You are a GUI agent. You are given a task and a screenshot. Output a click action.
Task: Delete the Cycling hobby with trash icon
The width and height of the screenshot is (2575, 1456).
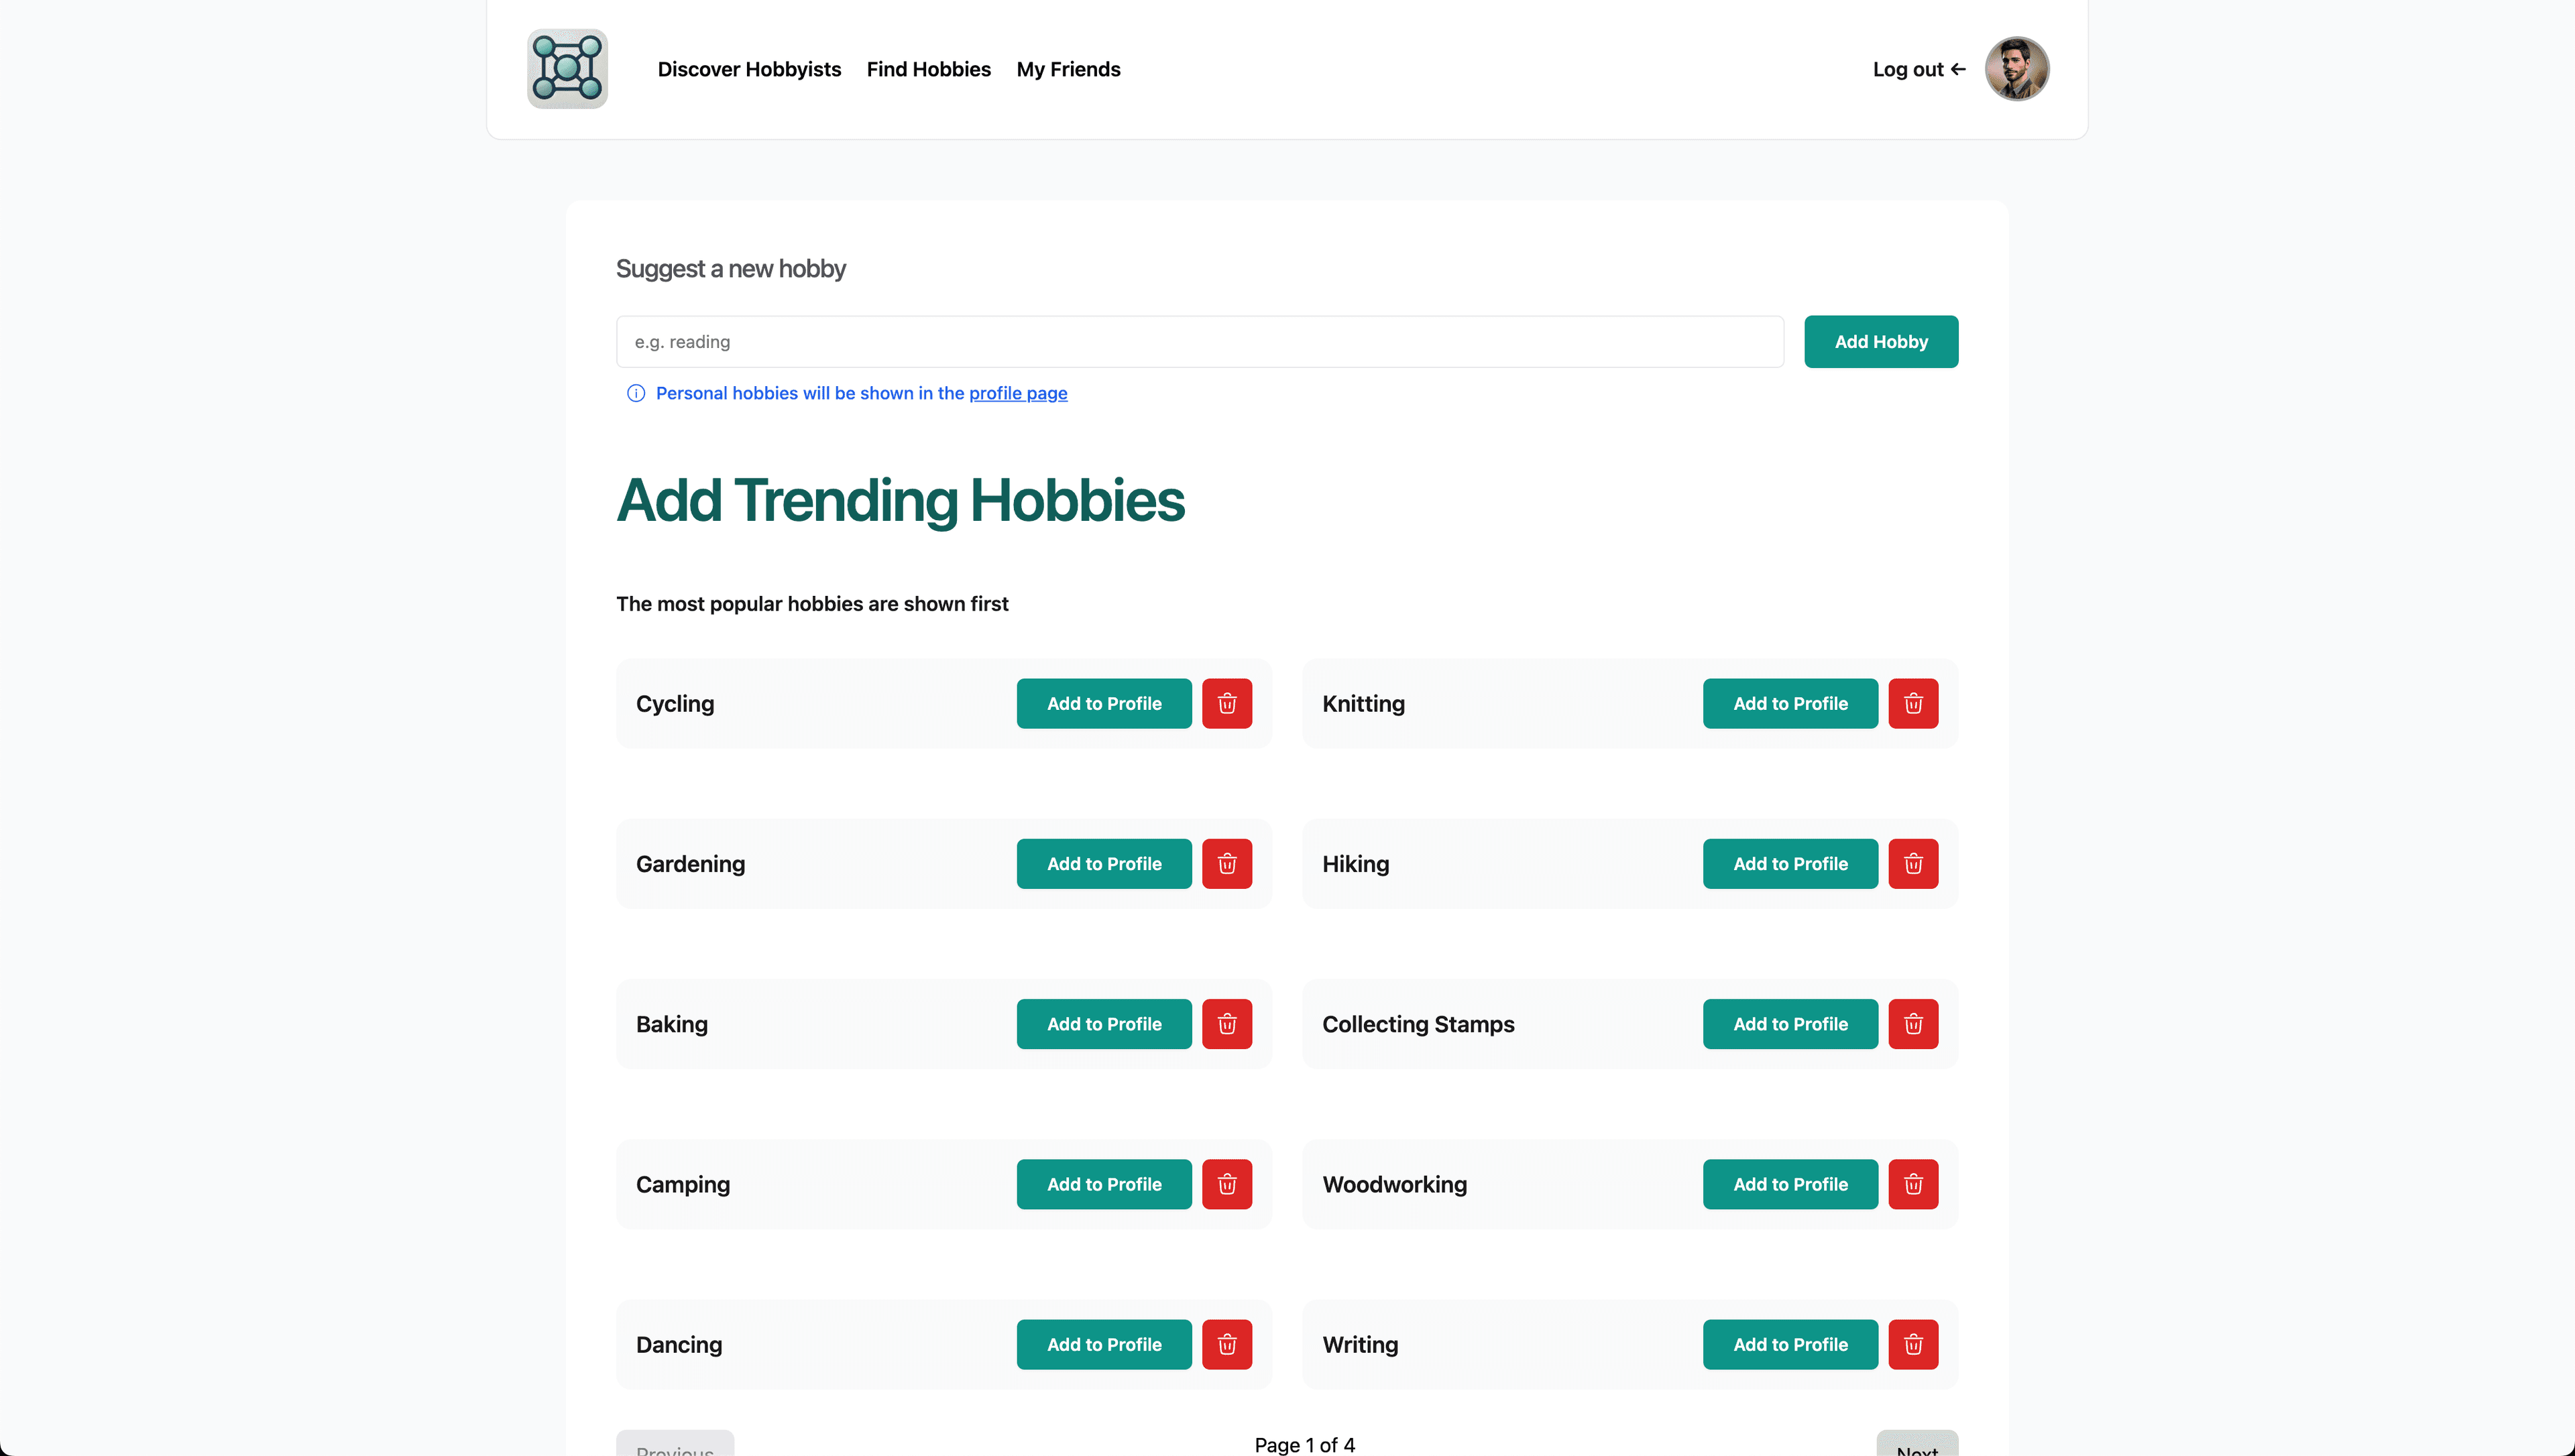pyautogui.click(x=1226, y=703)
